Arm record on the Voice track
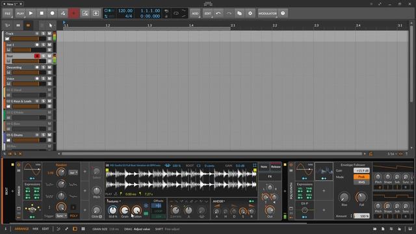This screenshot has width=416, height=234. [x=37, y=79]
